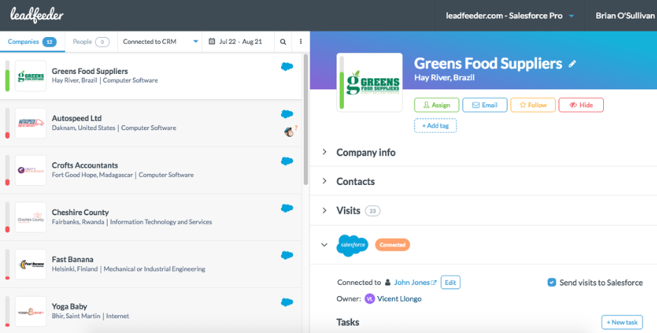
Task: Click the Yoga Baby logo thumbnail
Action: click(31, 311)
